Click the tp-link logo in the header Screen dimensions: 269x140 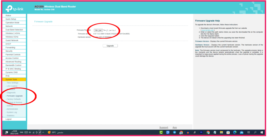point(14,9)
